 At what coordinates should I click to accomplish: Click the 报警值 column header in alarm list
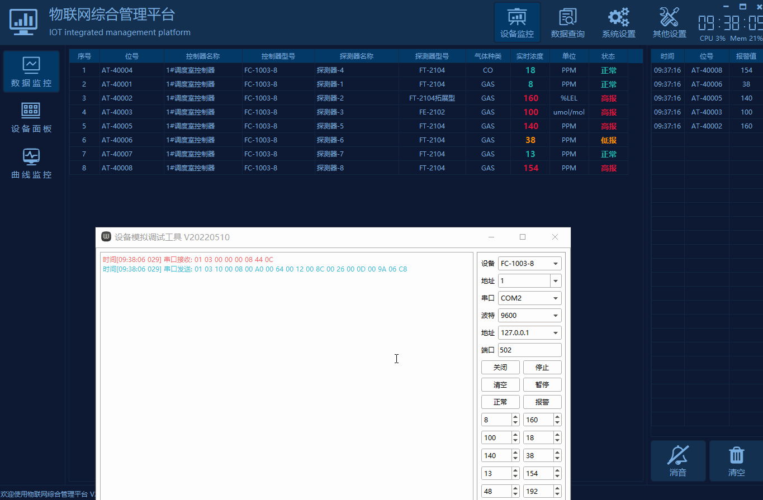pos(746,56)
